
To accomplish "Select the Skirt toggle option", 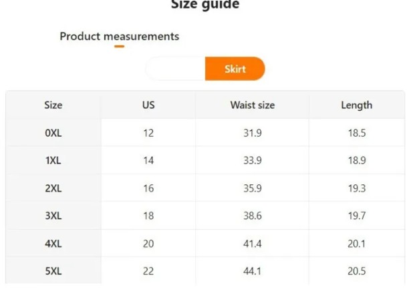I will [235, 69].
